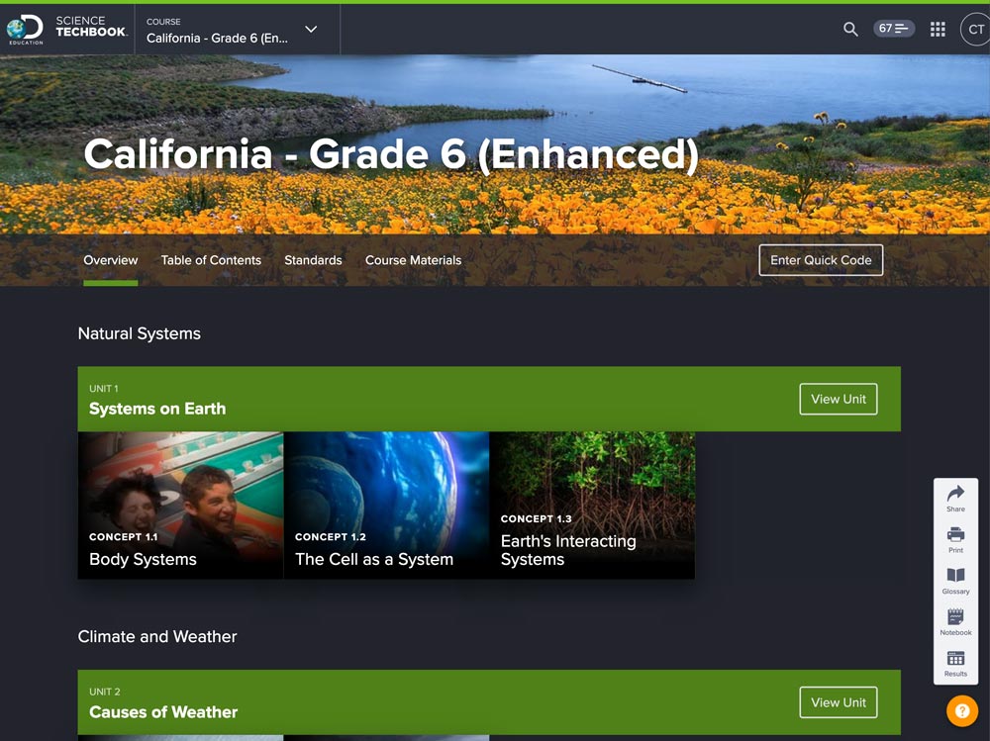
Task: Click the Discovery Education logo
Action: point(26,30)
